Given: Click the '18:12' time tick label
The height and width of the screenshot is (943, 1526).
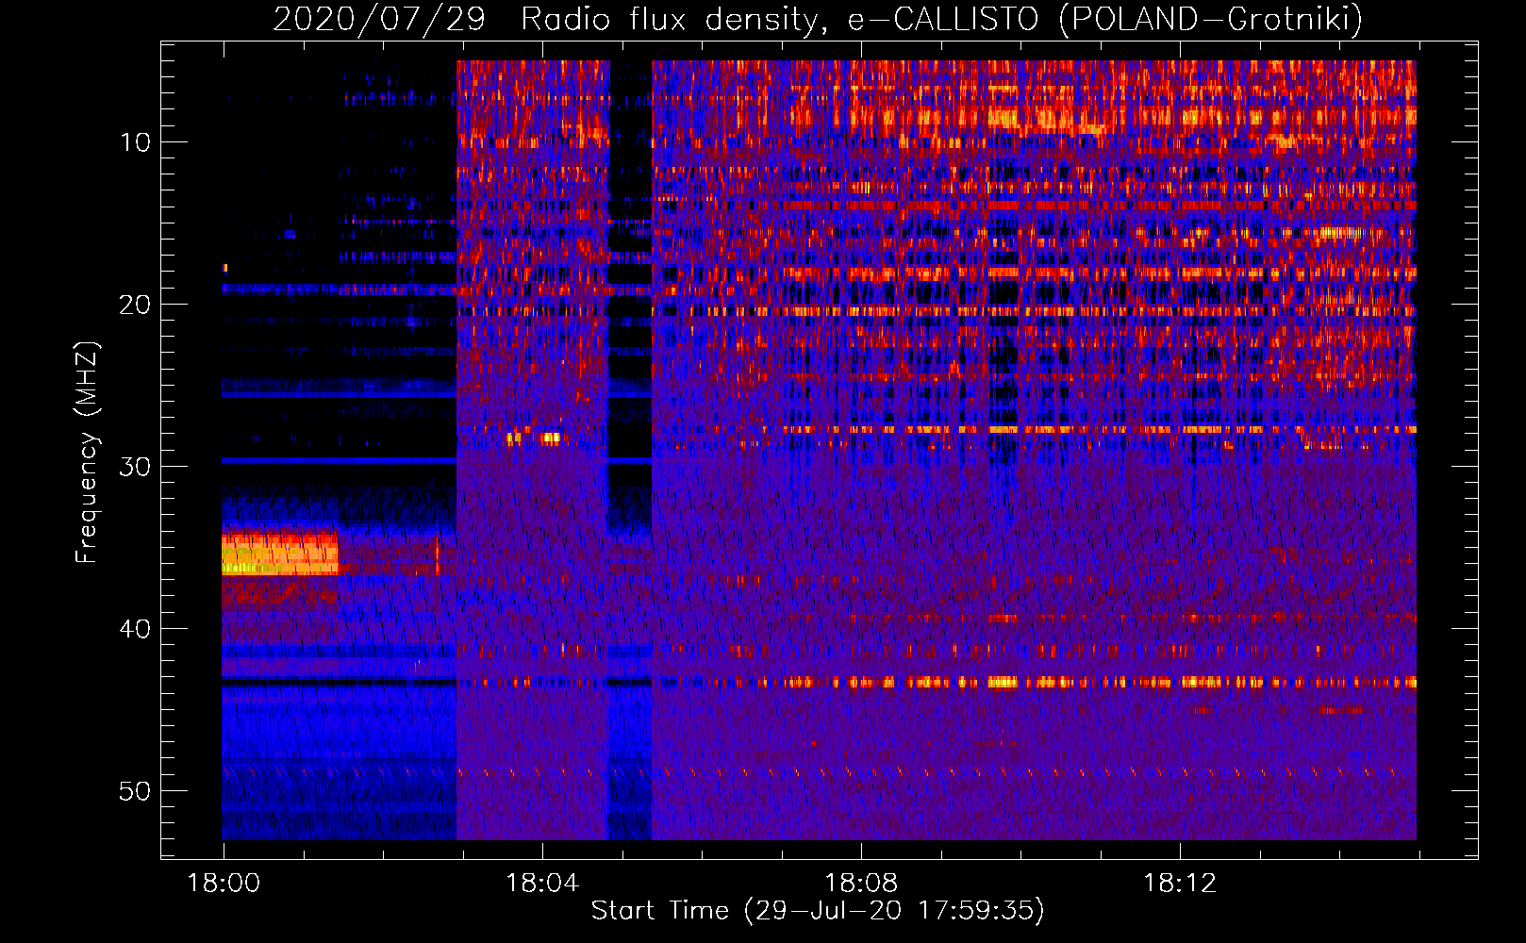Looking at the screenshot, I should click(1180, 884).
